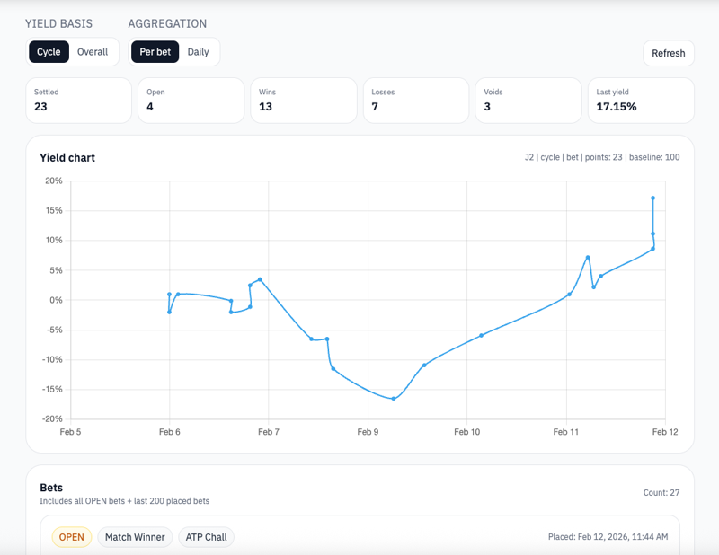
Task: Select the chart point just after Feb 10
Action: pos(482,335)
